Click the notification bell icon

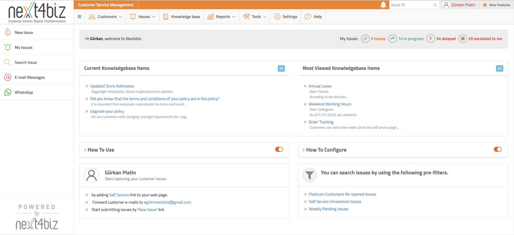[383, 5]
